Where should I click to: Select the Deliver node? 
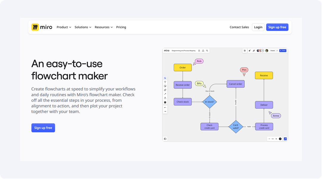(x=264, y=105)
